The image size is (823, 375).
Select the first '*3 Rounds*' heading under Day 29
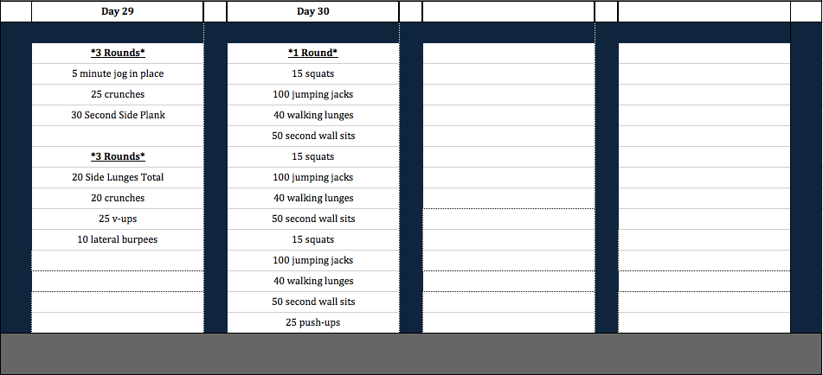click(118, 54)
